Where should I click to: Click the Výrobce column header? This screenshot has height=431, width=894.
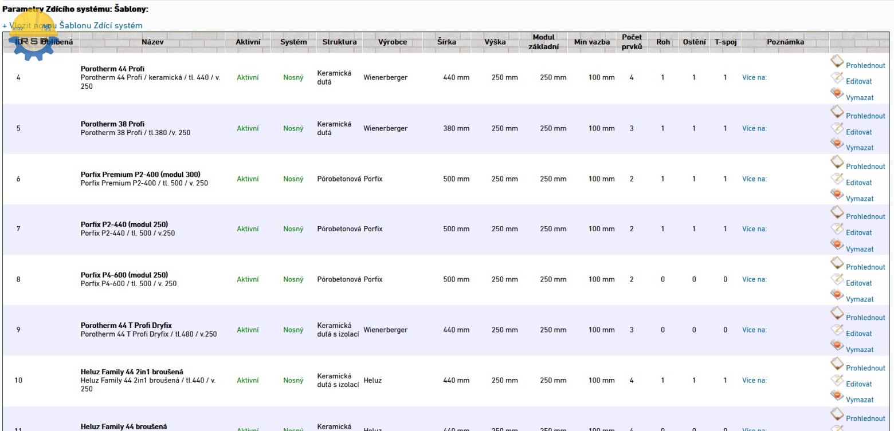393,42
